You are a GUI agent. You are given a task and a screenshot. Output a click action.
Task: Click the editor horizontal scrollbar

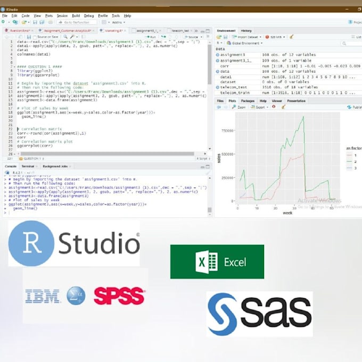(107, 154)
